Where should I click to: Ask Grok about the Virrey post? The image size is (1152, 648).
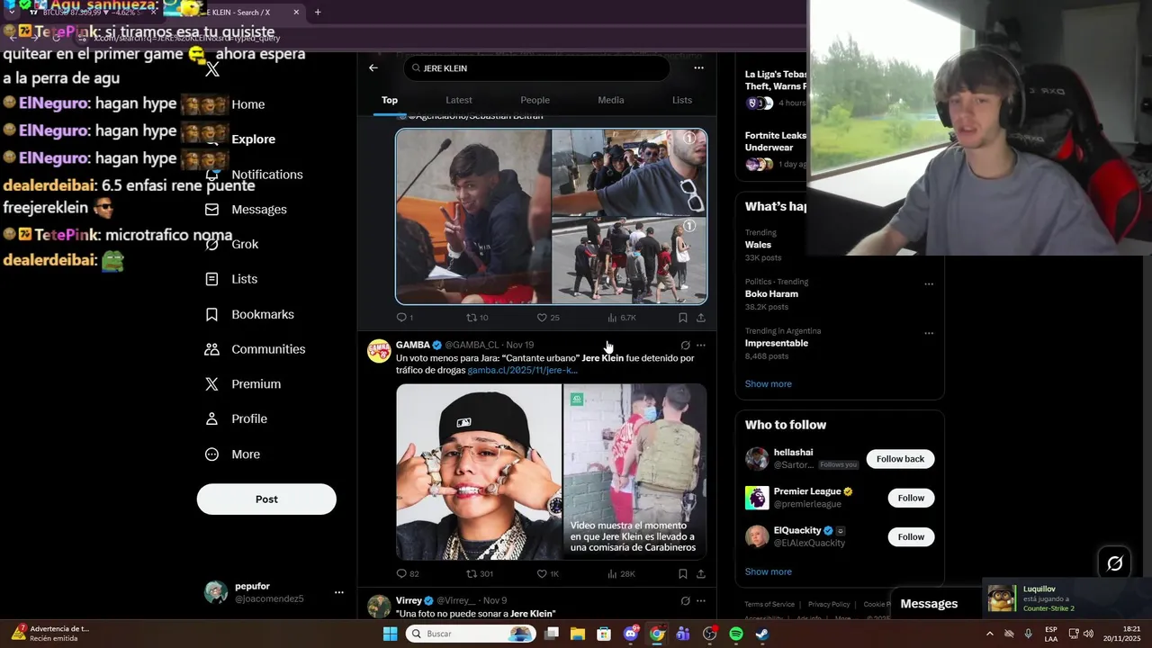pos(685,600)
